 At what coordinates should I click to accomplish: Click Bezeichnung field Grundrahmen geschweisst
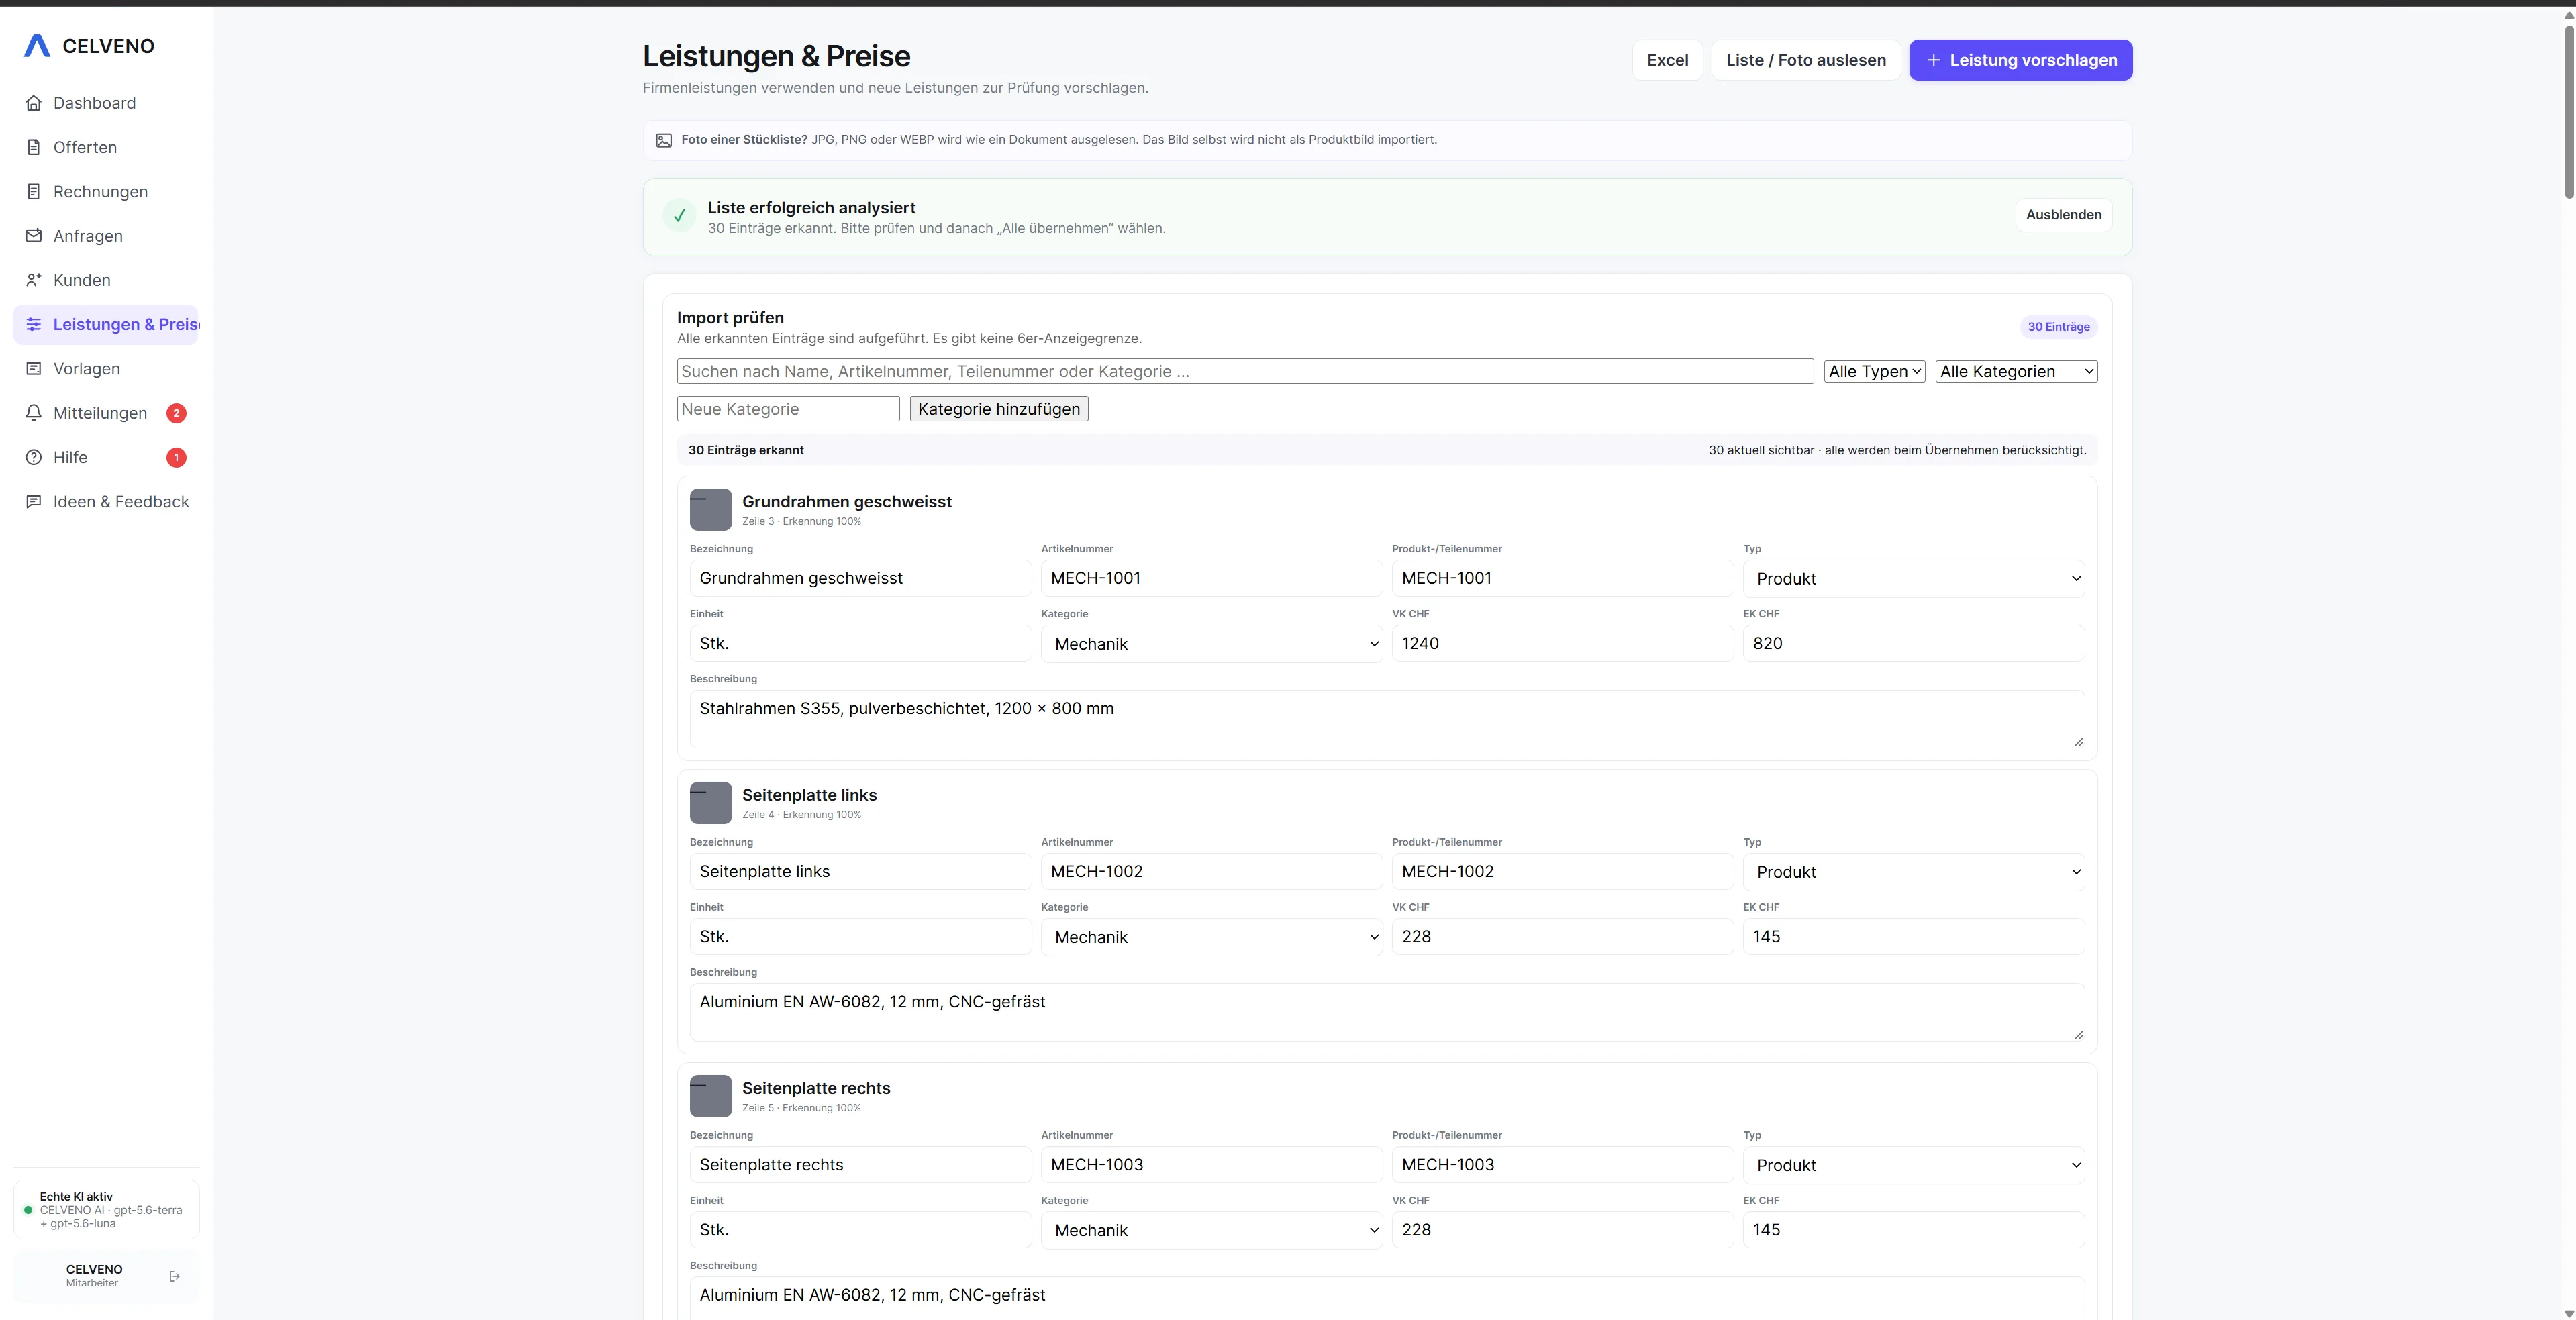click(x=860, y=578)
